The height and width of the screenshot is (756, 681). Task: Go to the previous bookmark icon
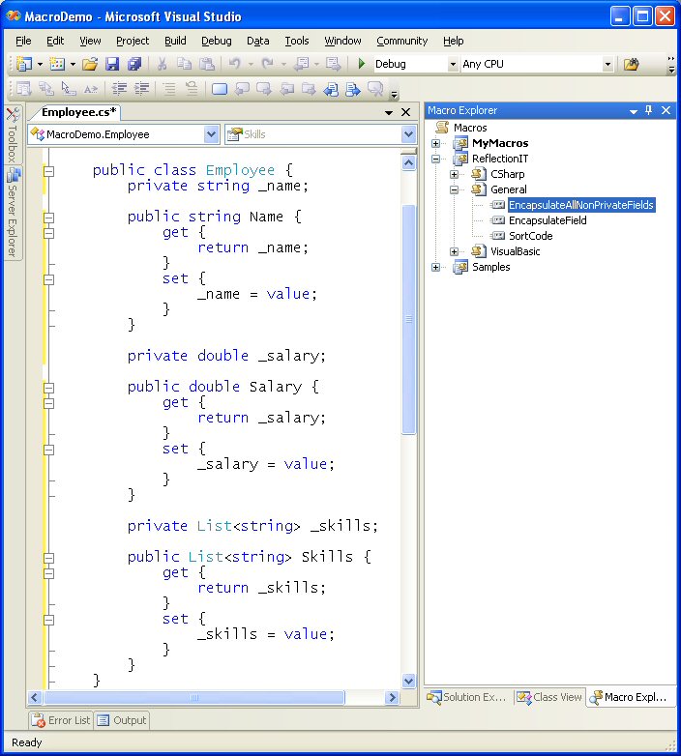click(242, 89)
